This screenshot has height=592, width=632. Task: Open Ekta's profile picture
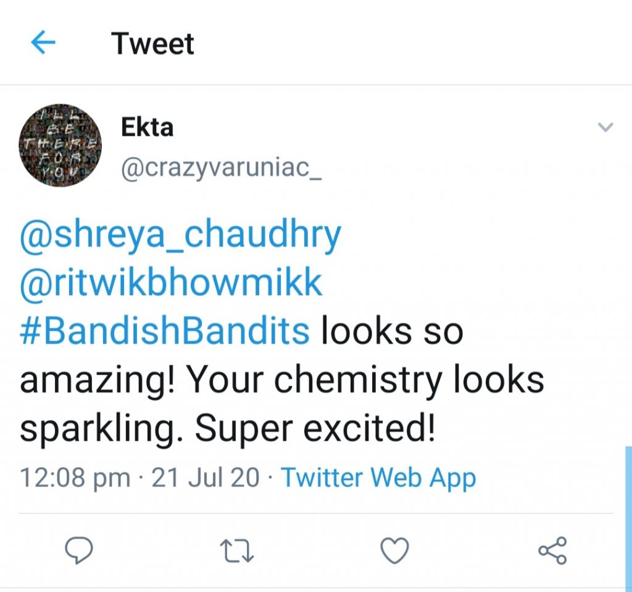(x=60, y=146)
